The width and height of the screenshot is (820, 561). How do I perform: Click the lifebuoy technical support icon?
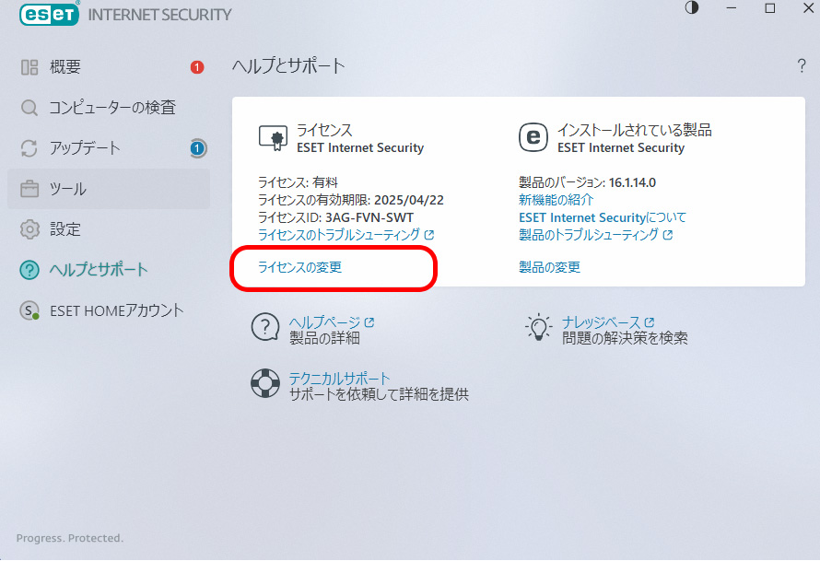pyautogui.click(x=265, y=383)
